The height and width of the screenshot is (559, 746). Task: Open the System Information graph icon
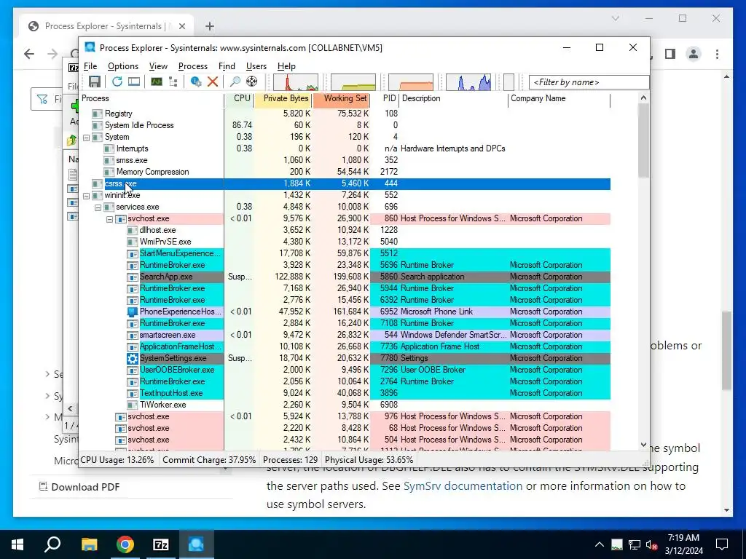click(x=156, y=82)
